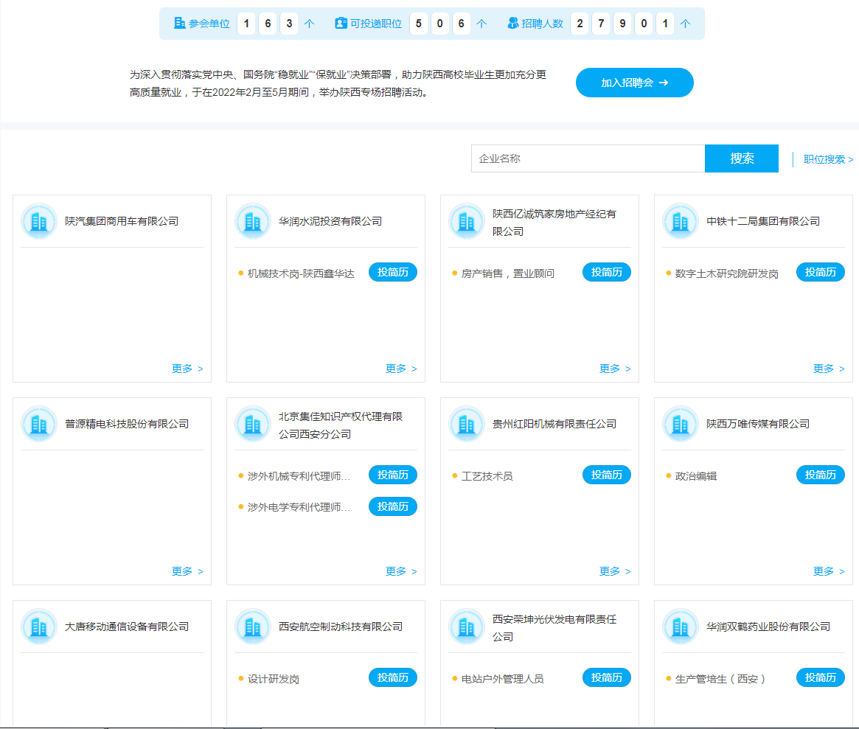Submit resume for 房产销售，置业顾问

point(606,272)
